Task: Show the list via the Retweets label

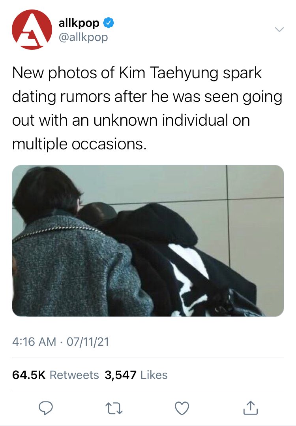Action: tap(74, 375)
